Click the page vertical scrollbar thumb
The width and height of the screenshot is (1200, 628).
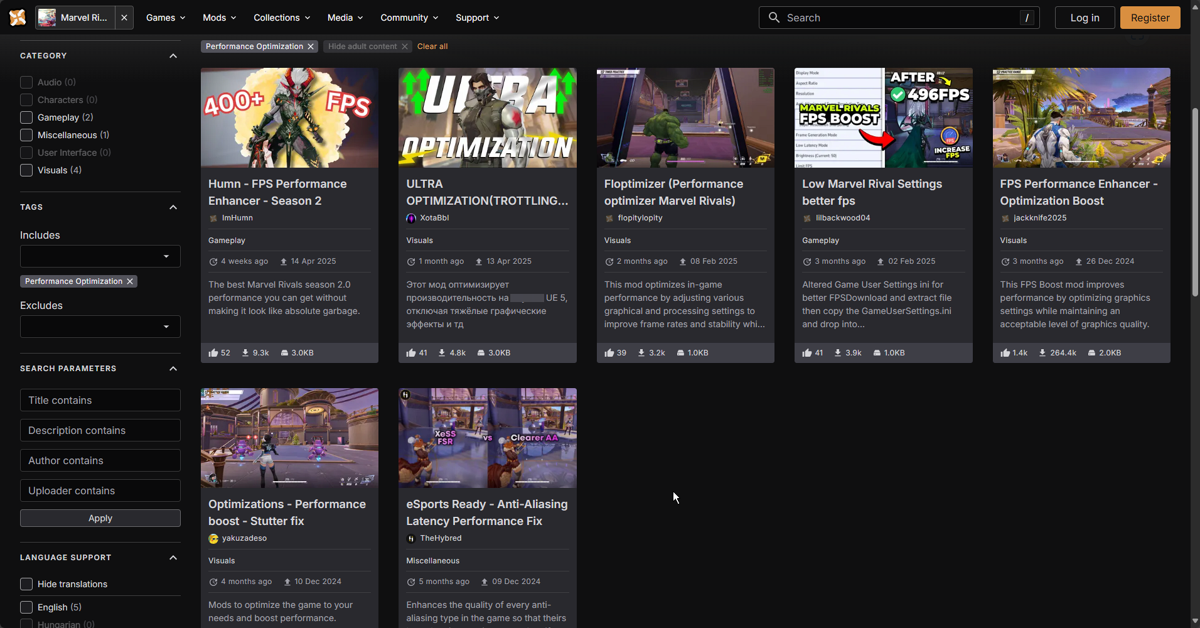[x=1195, y=202]
